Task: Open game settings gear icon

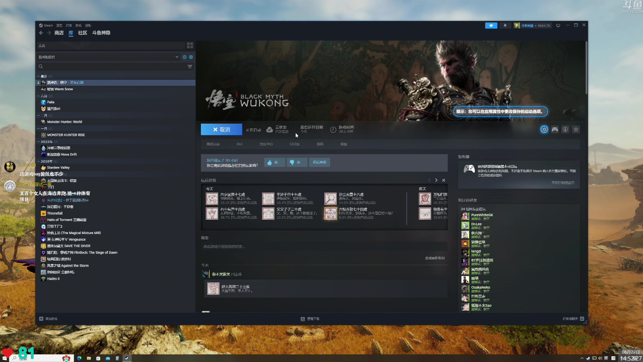Action: coord(544,129)
